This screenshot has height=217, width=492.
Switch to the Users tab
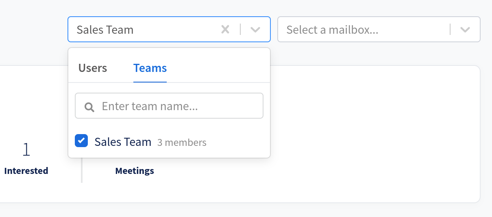click(93, 68)
